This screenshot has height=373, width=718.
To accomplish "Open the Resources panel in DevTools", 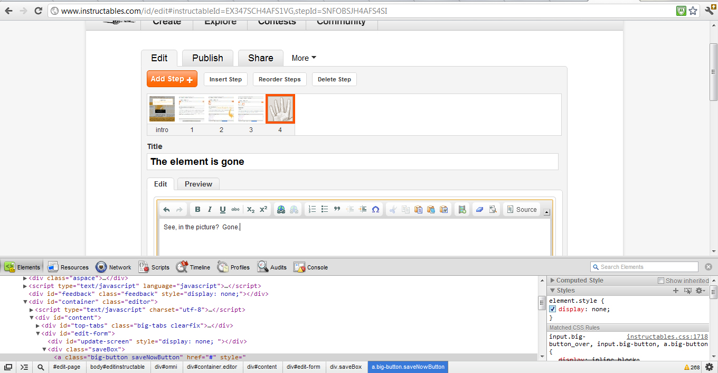I will [68, 267].
